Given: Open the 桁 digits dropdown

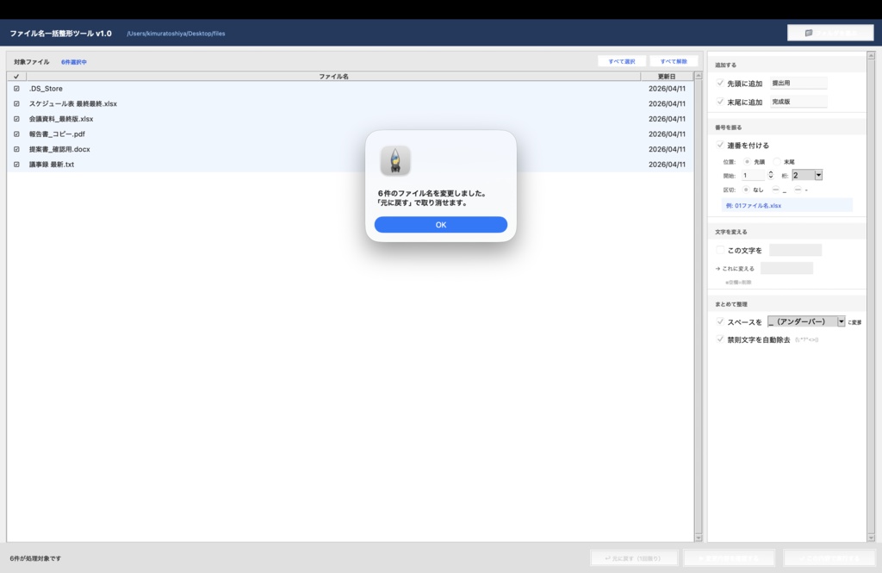Looking at the screenshot, I should pos(805,175).
